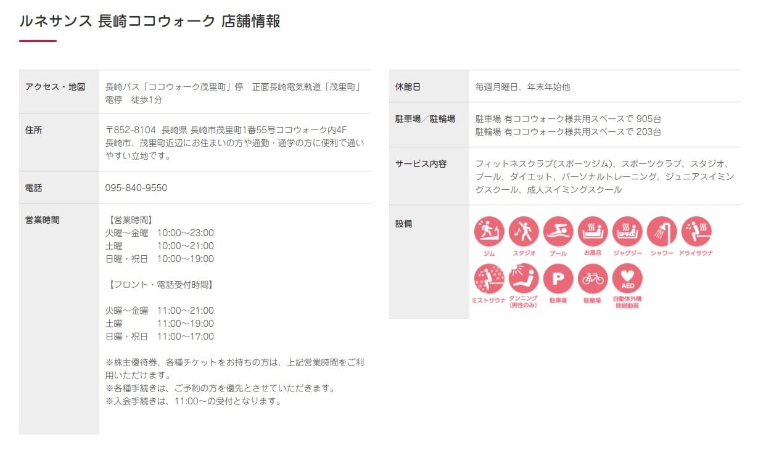Click the page heading ルネサンス 長崎ココウォーク 店舗情報
This screenshot has width=758, height=458.
point(150,21)
